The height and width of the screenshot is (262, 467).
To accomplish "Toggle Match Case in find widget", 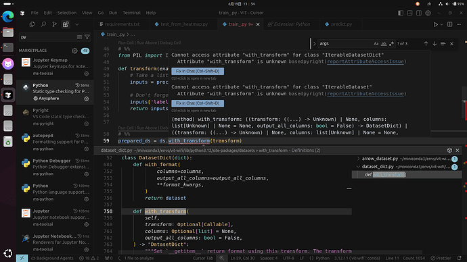I will [376, 44].
